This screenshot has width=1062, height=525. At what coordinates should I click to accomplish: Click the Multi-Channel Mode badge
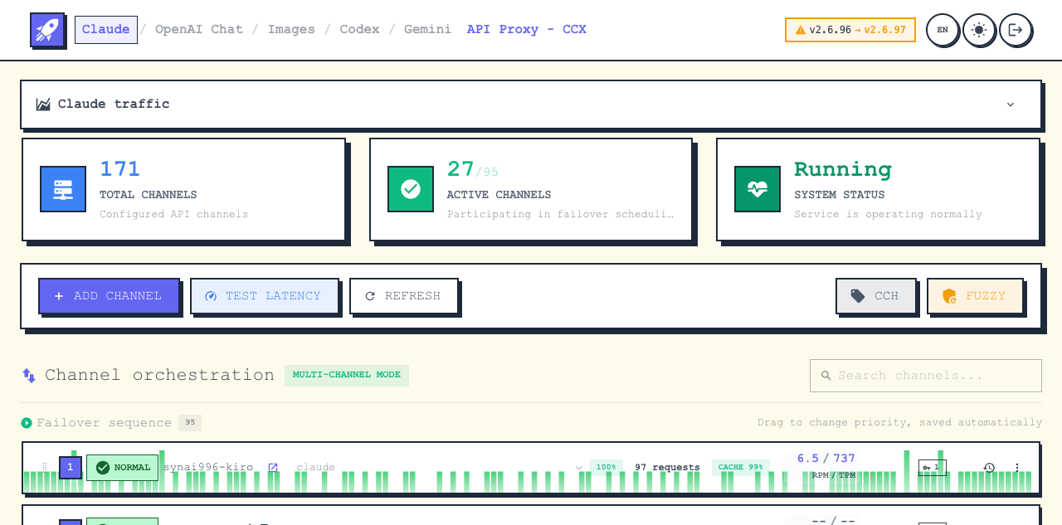pos(347,375)
